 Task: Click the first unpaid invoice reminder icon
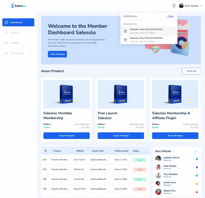pos(125,31)
